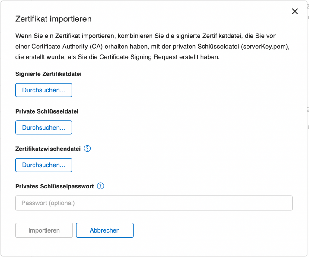This screenshot has width=309, height=257.
Task: Browse for the Zertifikatzwischendatei file
Action: pos(43,165)
